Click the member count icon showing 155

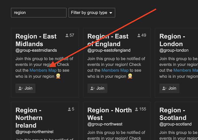click(x=137, y=109)
